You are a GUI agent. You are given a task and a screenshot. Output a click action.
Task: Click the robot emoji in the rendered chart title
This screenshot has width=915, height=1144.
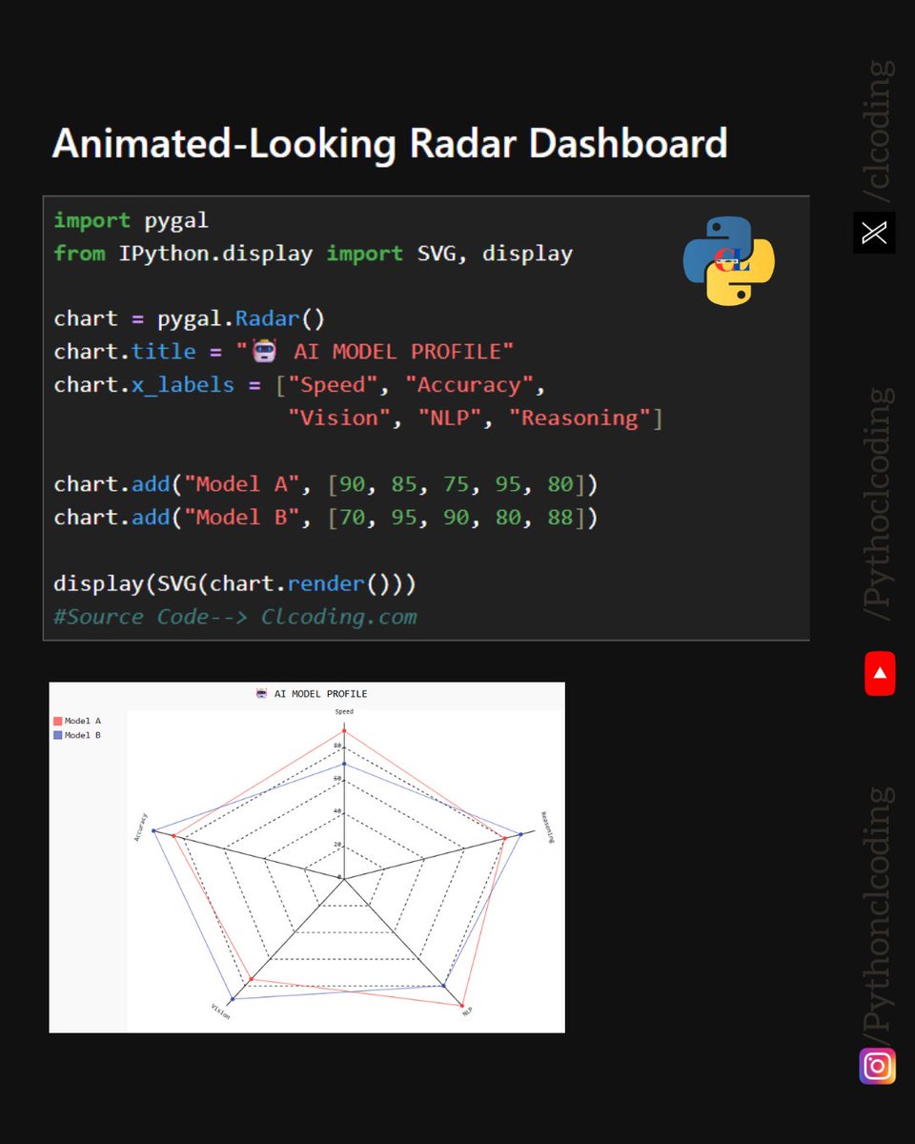tap(261, 694)
